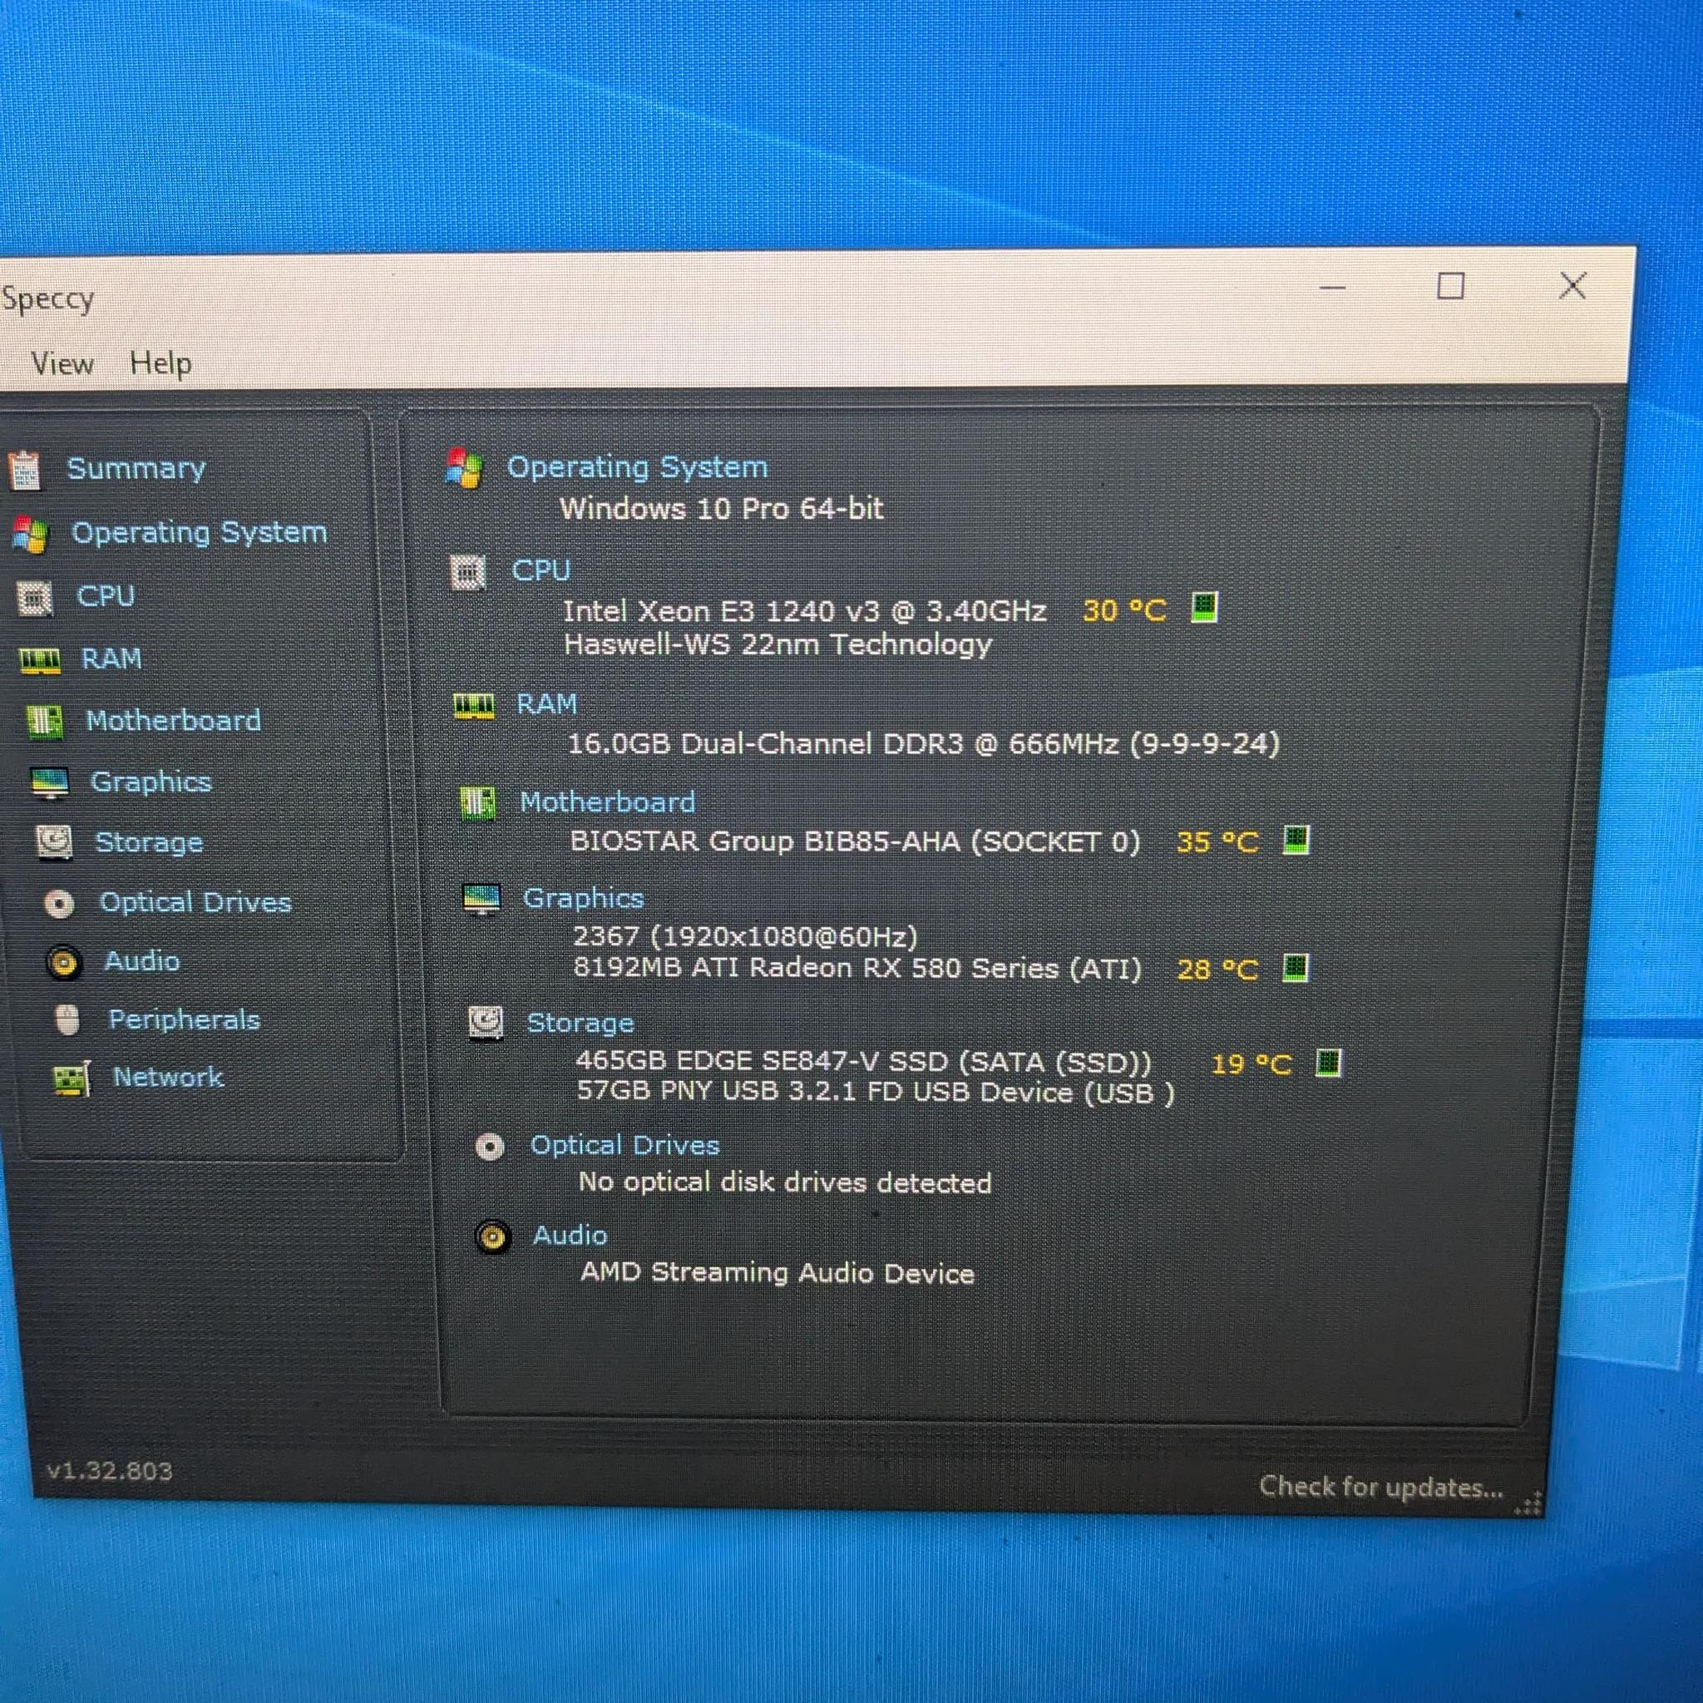The image size is (1703, 1703).
Task: Click the CPU chip icon in summary panel
Action: coord(468,572)
